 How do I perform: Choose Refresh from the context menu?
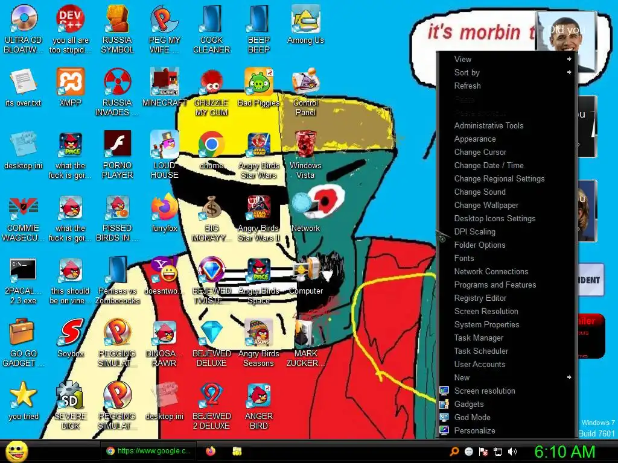[508, 86]
